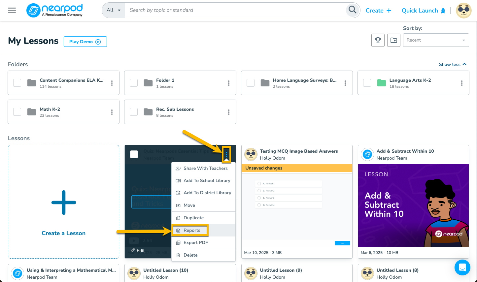The image size is (477, 282).
Task: Select Move from the lesson menu
Action: pos(203,205)
